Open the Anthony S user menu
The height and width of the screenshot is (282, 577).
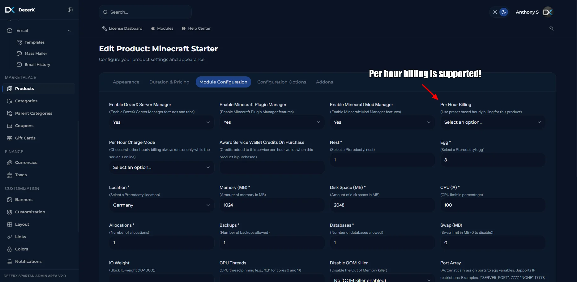(x=534, y=12)
